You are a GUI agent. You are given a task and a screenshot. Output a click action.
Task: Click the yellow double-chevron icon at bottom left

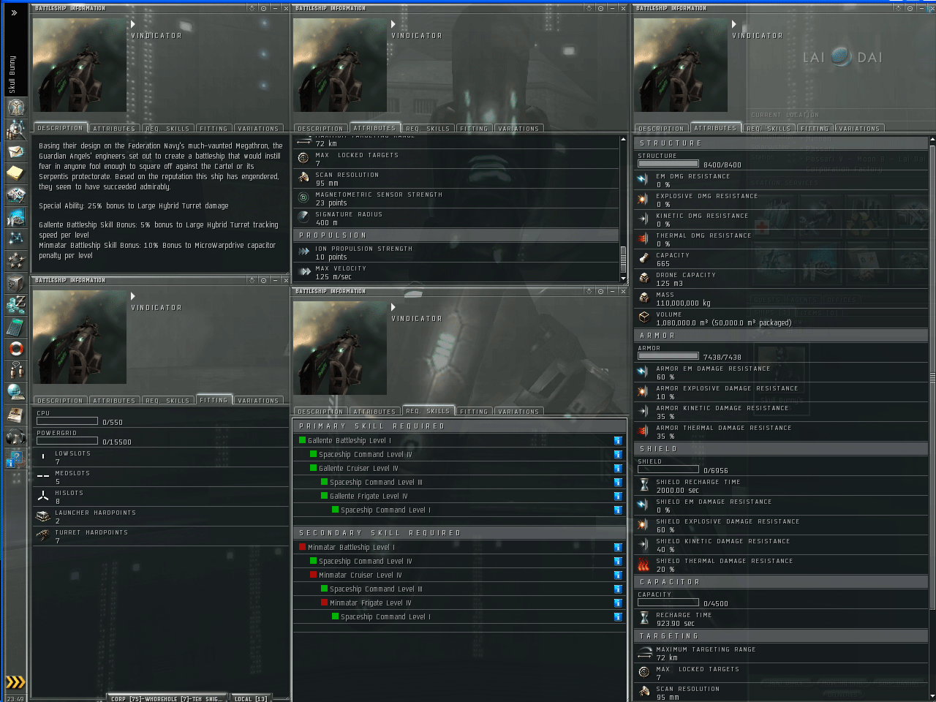[15, 682]
